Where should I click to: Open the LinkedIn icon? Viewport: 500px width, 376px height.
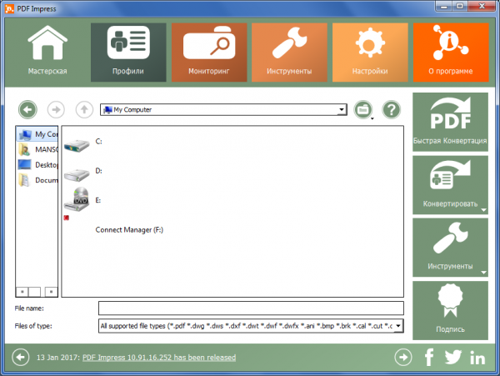pos(477,358)
